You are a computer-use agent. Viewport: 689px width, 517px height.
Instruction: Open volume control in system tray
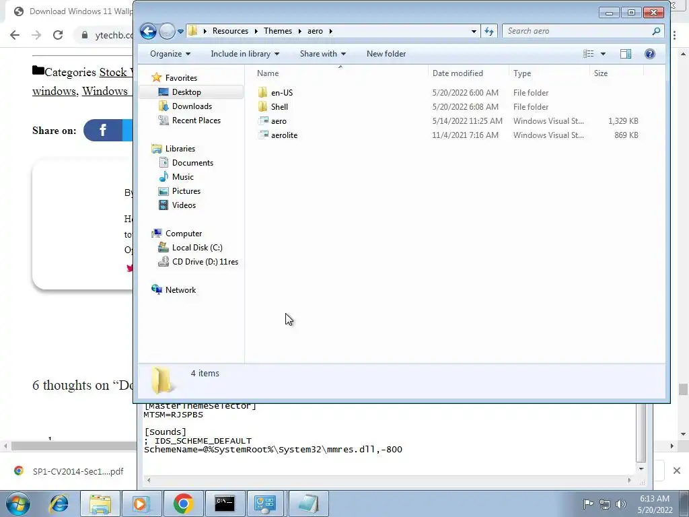621,504
